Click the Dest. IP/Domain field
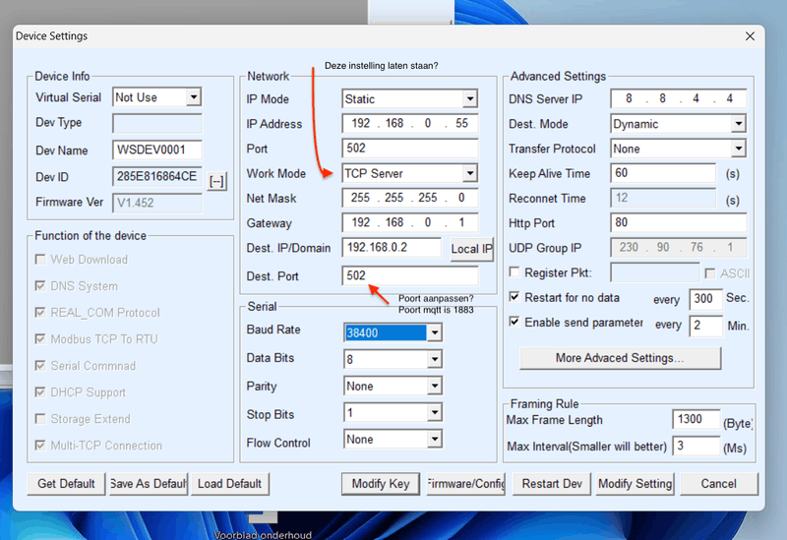 (x=392, y=248)
